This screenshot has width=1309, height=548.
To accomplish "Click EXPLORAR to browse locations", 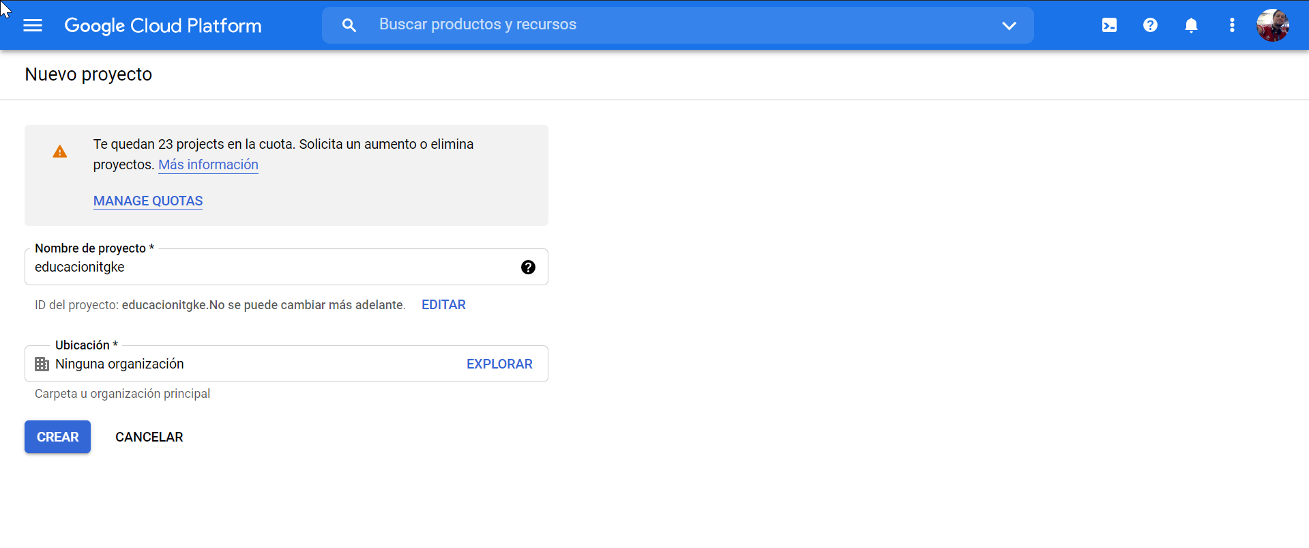I will pyautogui.click(x=499, y=364).
